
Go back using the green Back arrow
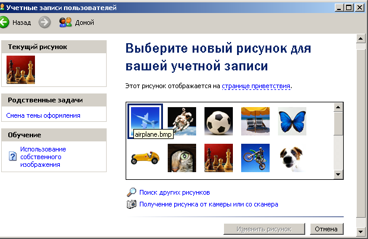pyautogui.click(x=4, y=22)
